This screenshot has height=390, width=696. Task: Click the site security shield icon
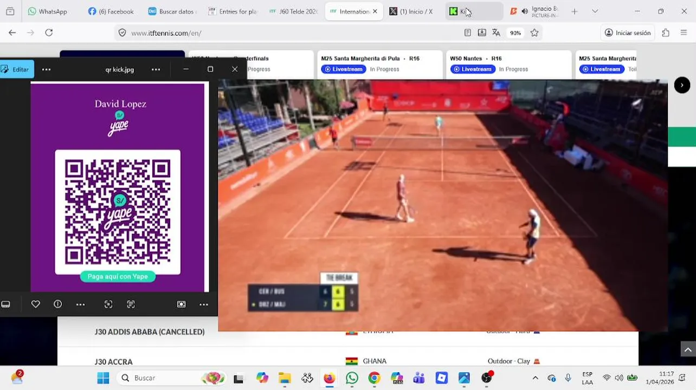123,33
